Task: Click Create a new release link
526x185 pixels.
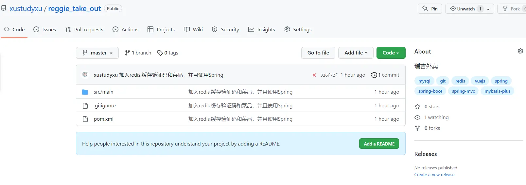Action: click(434, 175)
